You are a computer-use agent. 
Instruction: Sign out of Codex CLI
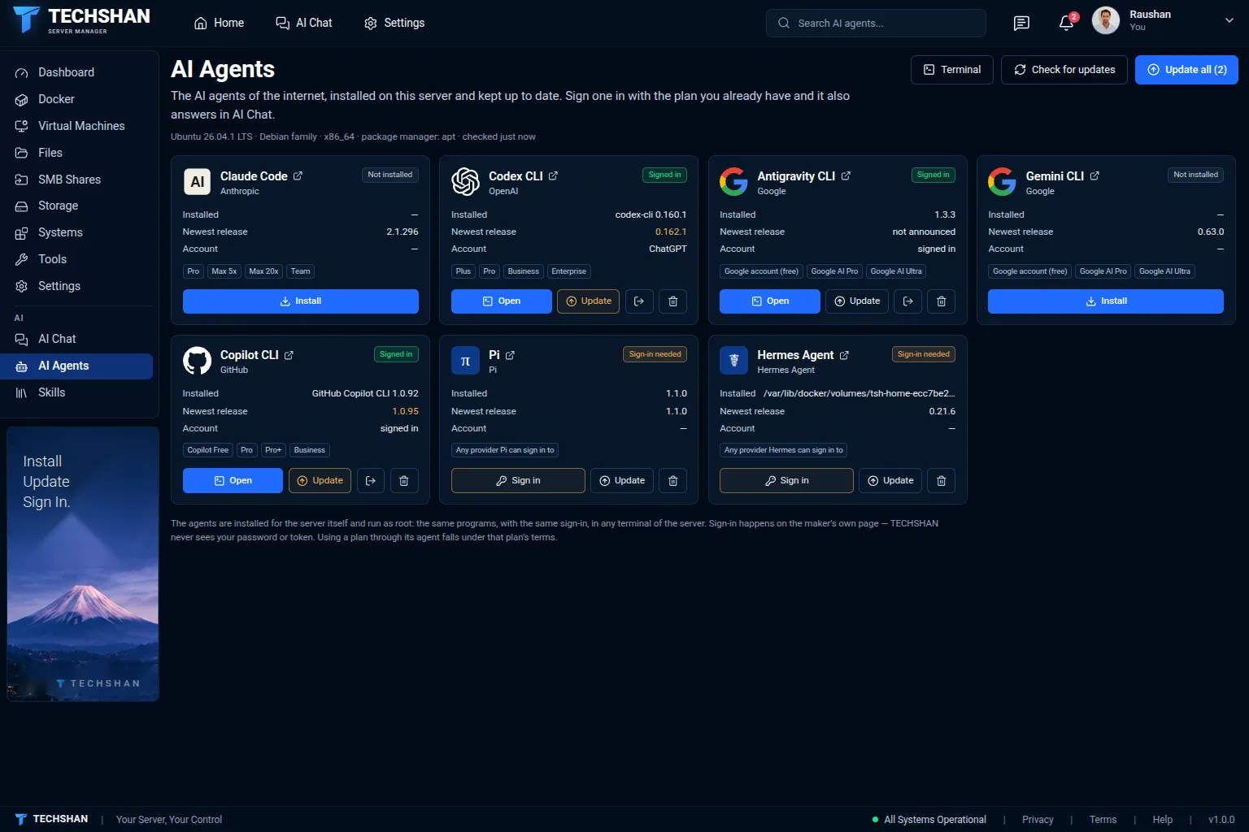[x=639, y=301]
